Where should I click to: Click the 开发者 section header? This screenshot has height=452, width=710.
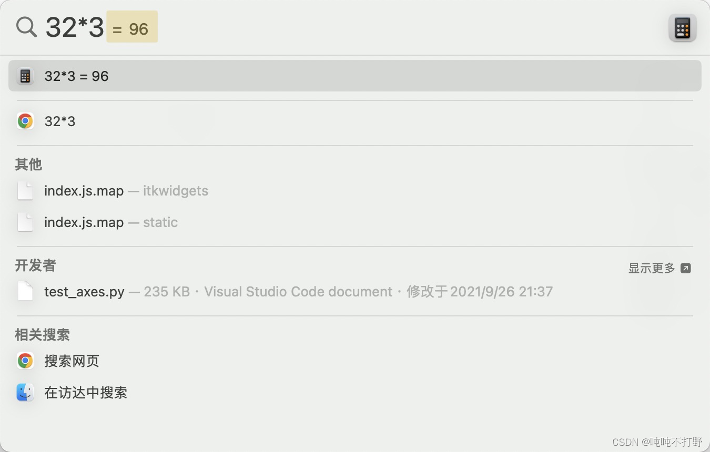point(35,265)
